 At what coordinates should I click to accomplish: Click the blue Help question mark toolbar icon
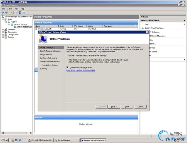[20, 12]
